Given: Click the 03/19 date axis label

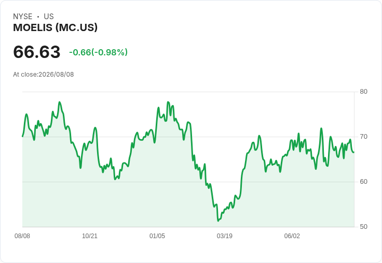Looking at the screenshot, I should tap(225, 236).
